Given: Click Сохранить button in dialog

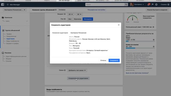Looking at the screenshot, I should (114, 61).
